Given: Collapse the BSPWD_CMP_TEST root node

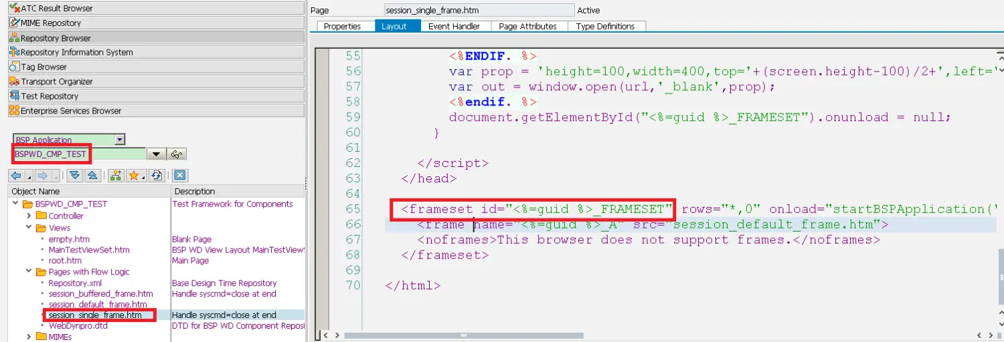Looking at the screenshot, I should click(16, 204).
